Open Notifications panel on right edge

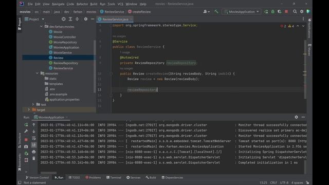point(309,29)
